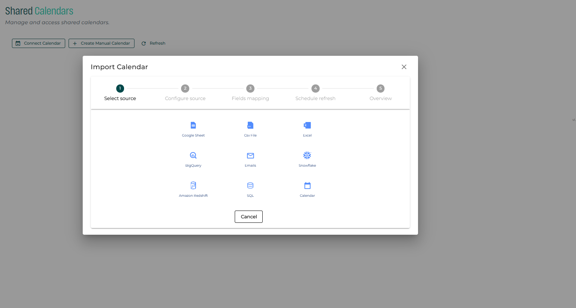Image resolution: width=576 pixels, height=308 pixels.
Task: Select the SQL database icon
Action: [x=250, y=186]
